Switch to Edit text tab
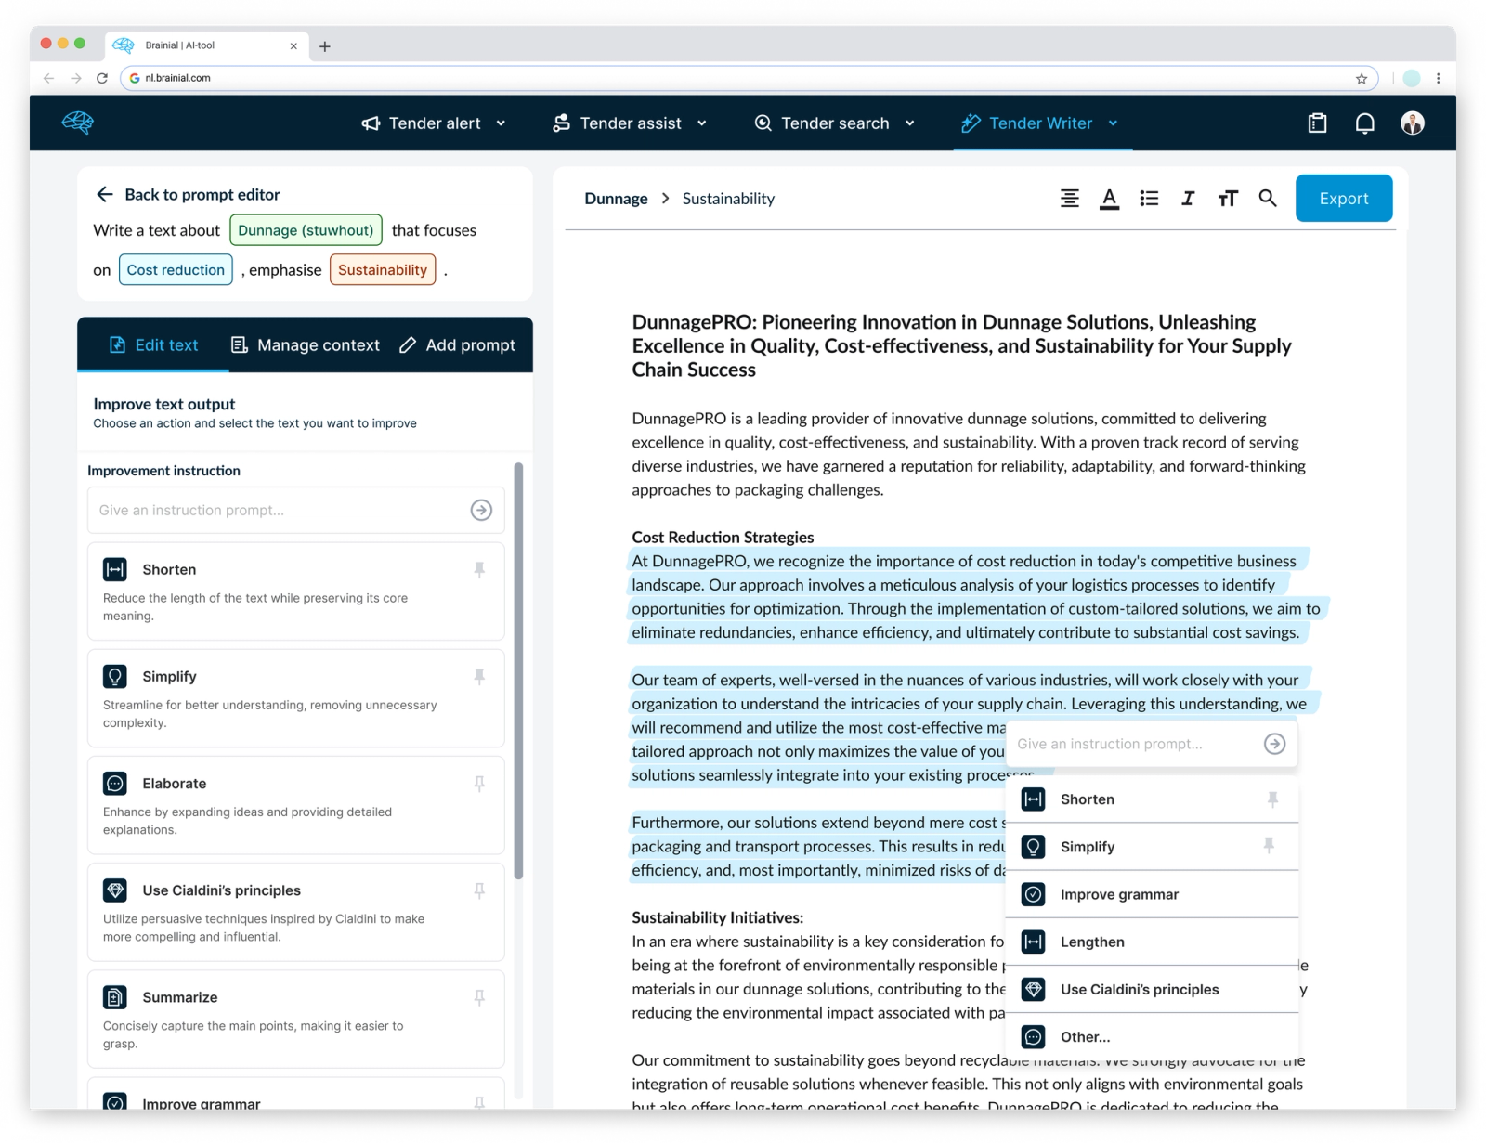This screenshot has height=1143, width=1486. [153, 344]
